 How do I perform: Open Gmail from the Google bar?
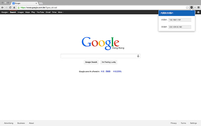pyautogui.click(x=48, y=12)
